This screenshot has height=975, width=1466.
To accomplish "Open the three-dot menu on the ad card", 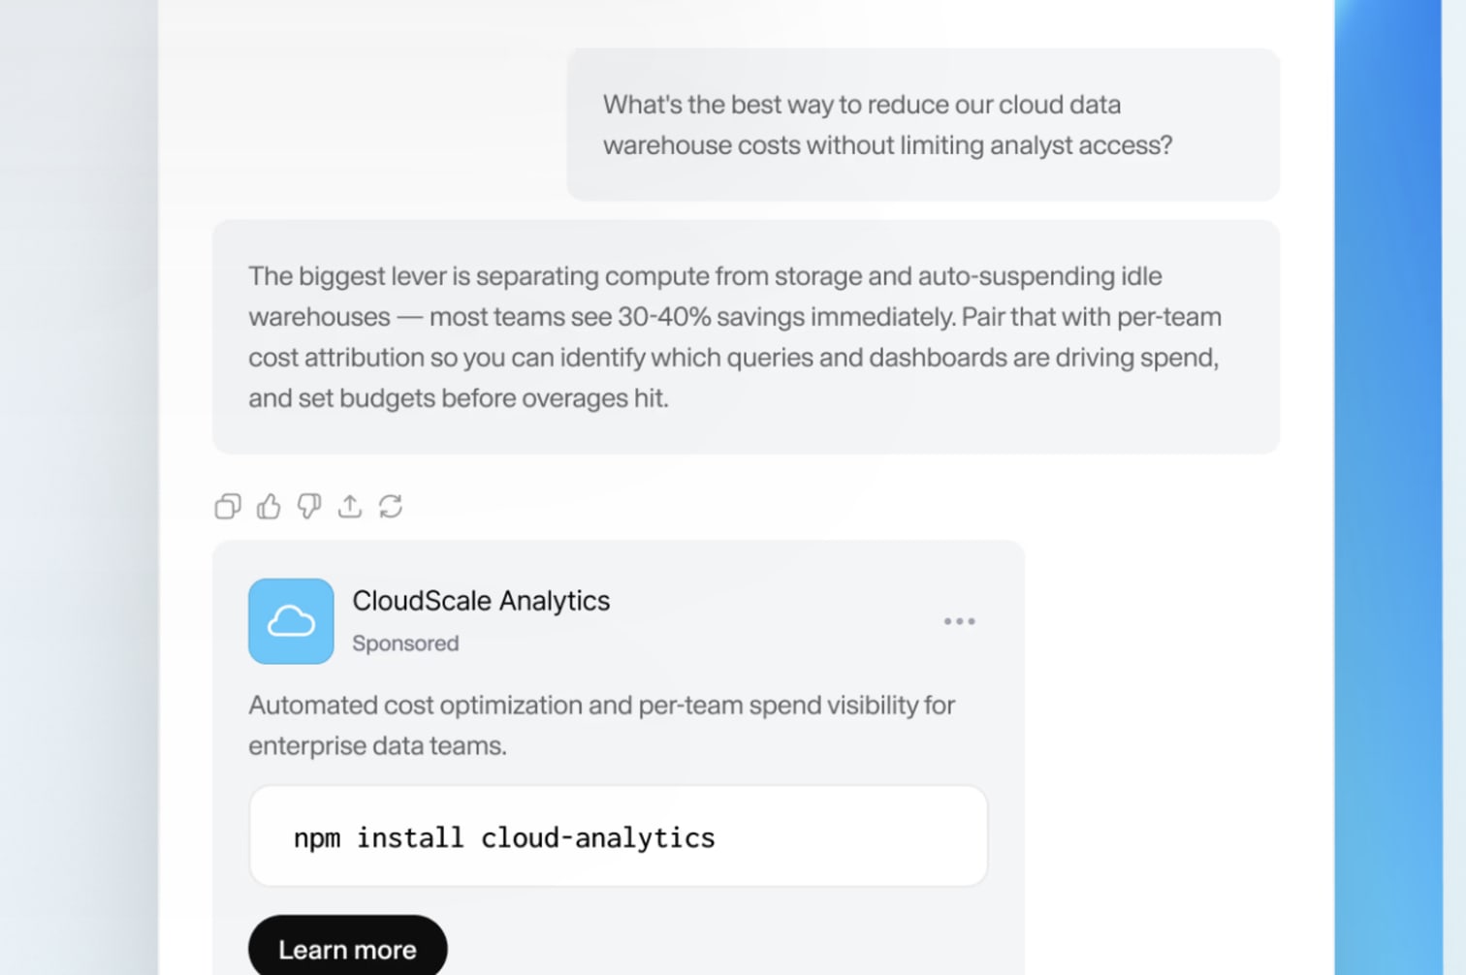I will [x=959, y=621].
